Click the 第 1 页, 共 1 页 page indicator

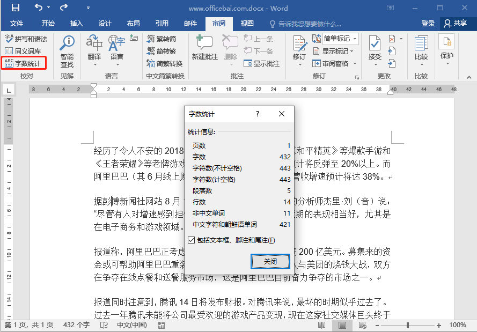click(x=28, y=325)
